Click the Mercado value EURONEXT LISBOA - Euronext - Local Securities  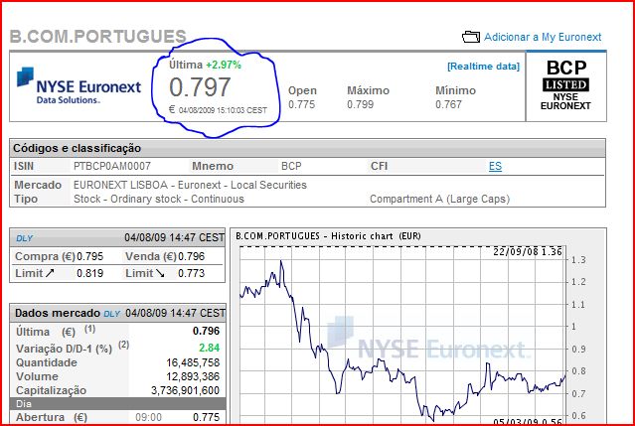tap(190, 185)
